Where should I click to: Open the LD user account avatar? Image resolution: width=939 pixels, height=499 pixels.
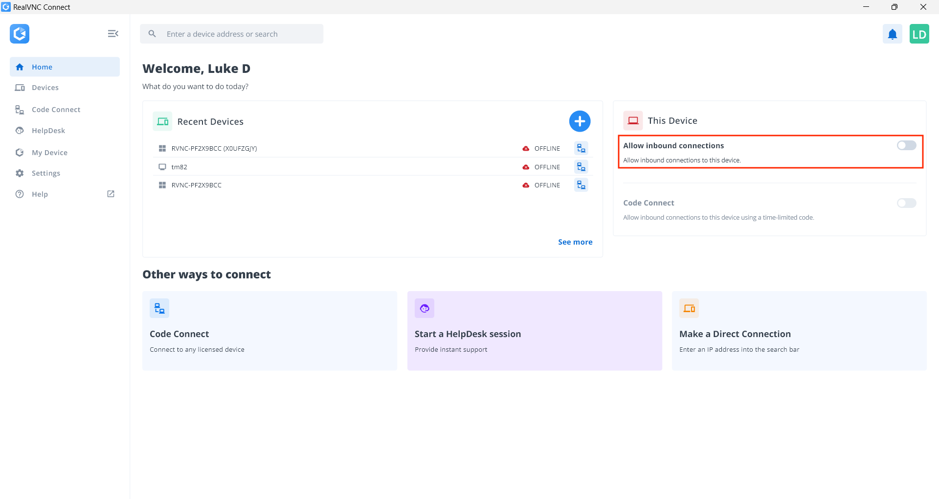point(919,34)
